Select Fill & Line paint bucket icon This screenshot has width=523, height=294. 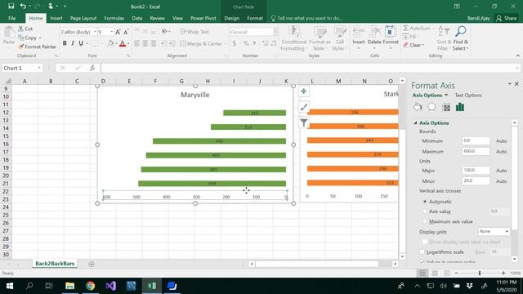coord(418,107)
